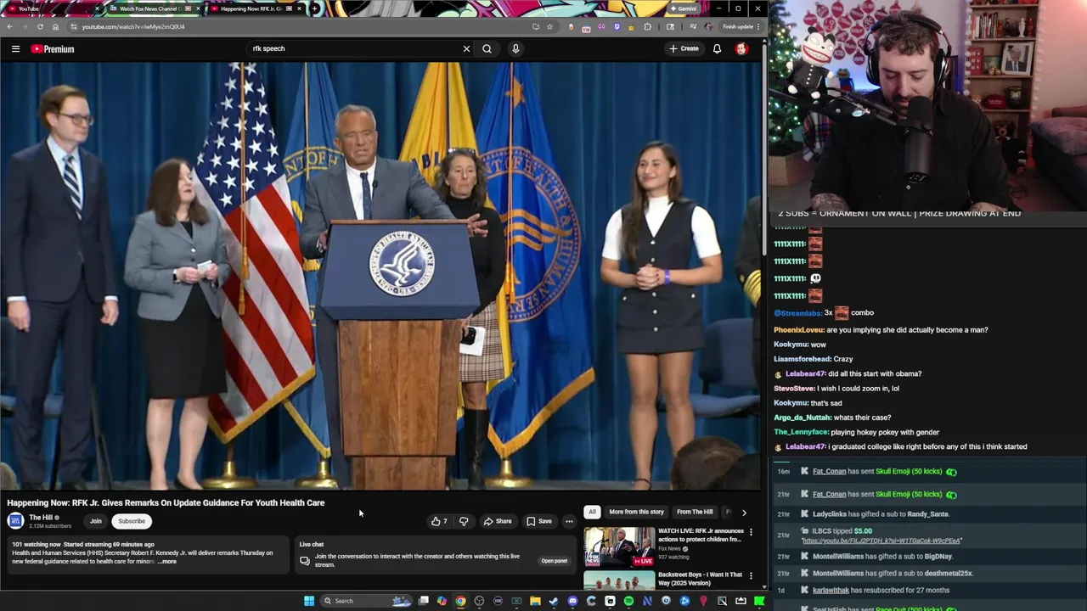Switch to the YouTube browser tab
This screenshot has height=611, width=1087.
[51, 8]
